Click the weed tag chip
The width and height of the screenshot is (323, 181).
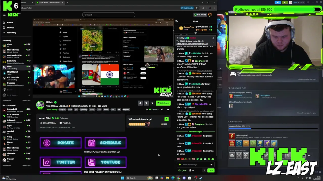point(106,110)
